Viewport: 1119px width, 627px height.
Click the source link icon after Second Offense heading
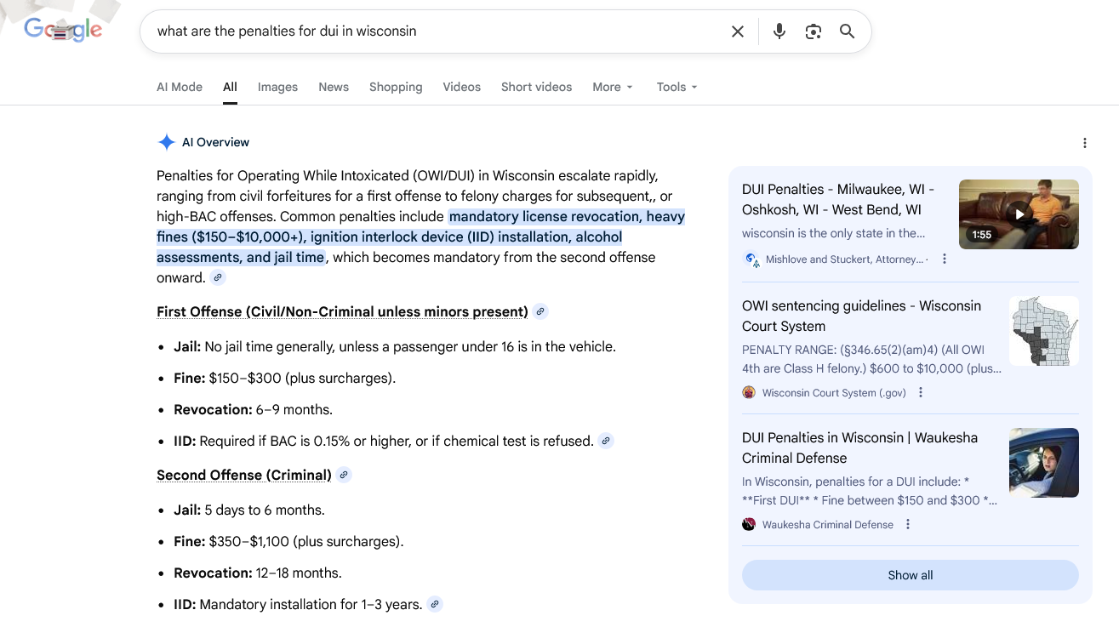(x=344, y=476)
